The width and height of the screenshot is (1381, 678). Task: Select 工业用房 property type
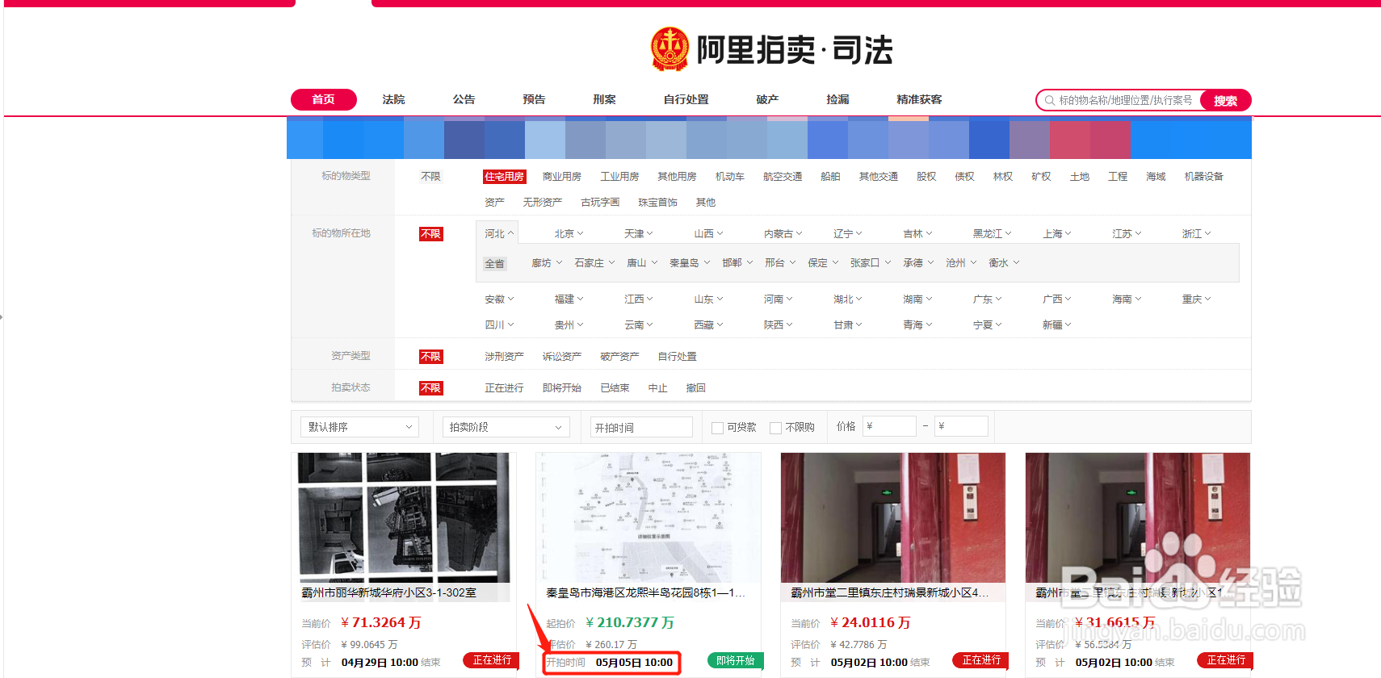click(x=619, y=177)
